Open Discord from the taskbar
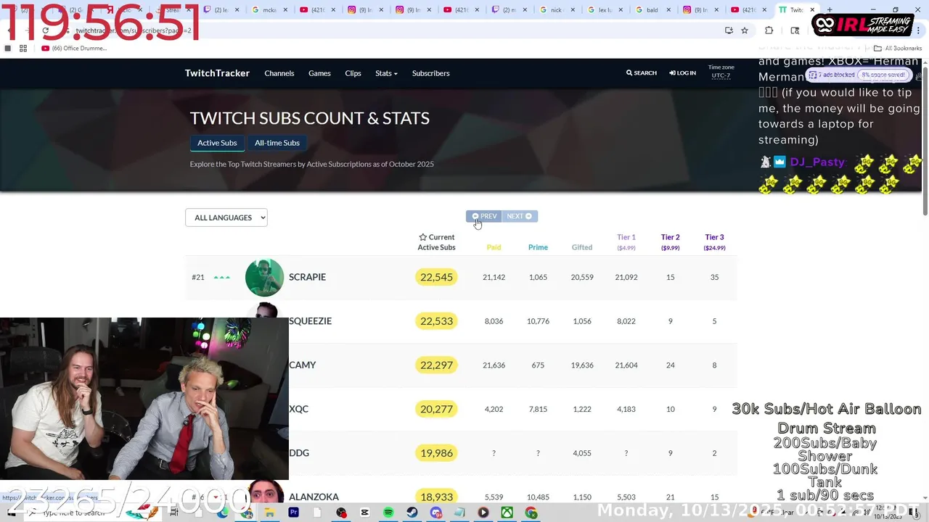929x522 pixels. 435,513
